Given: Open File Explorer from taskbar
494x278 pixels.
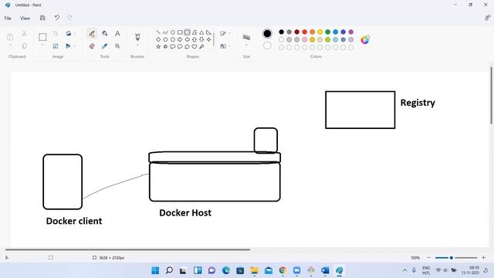Looking at the screenshot, I should point(254,270).
